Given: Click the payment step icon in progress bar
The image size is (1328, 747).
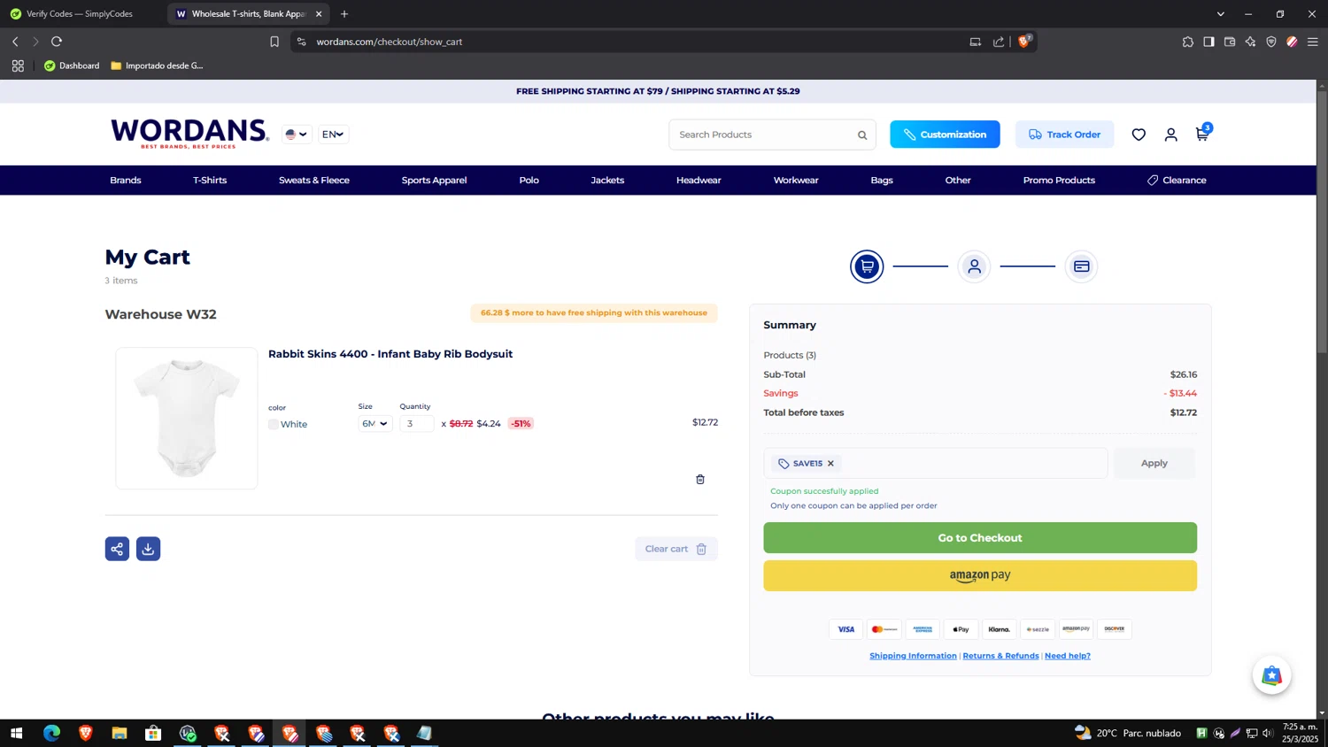Looking at the screenshot, I should pyautogui.click(x=1081, y=266).
